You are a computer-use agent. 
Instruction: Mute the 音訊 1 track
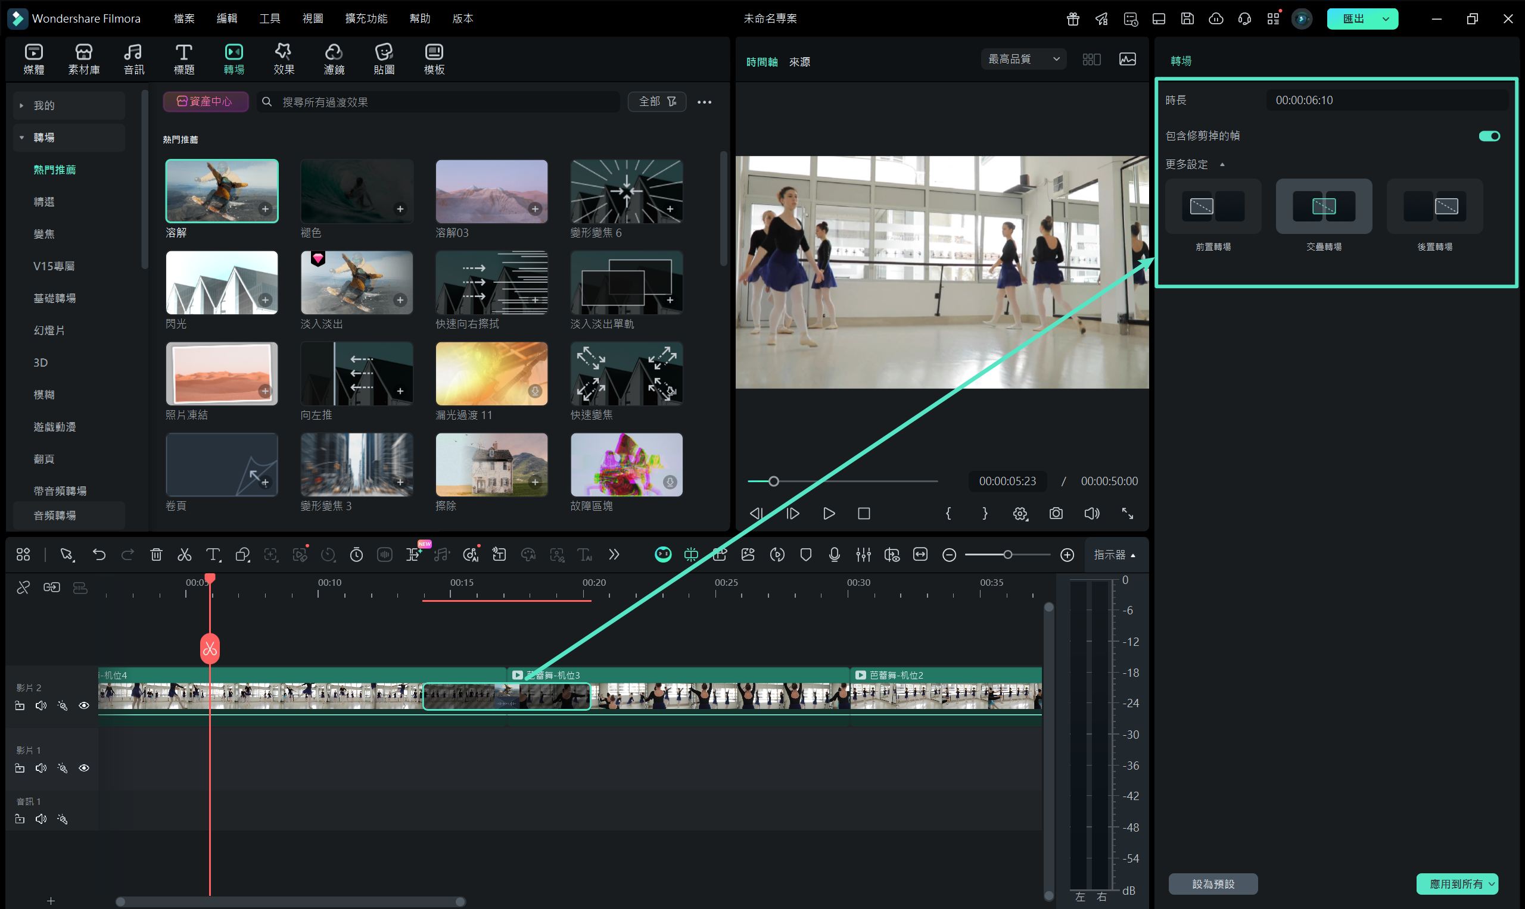[x=41, y=819]
